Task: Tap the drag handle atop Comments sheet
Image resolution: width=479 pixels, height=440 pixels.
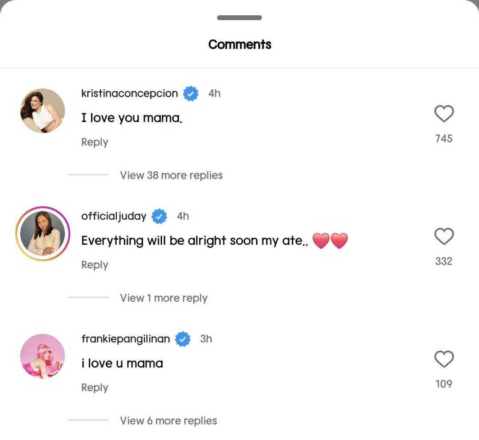Action: pyautogui.click(x=239, y=18)
